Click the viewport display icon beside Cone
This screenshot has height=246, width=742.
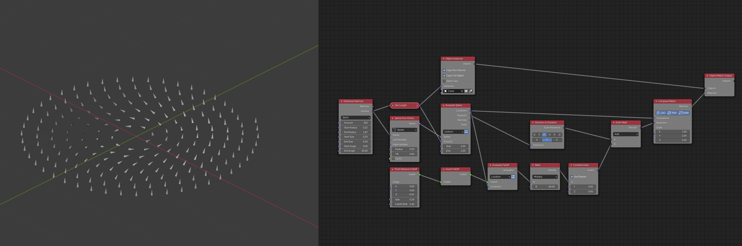coord(466,91)
